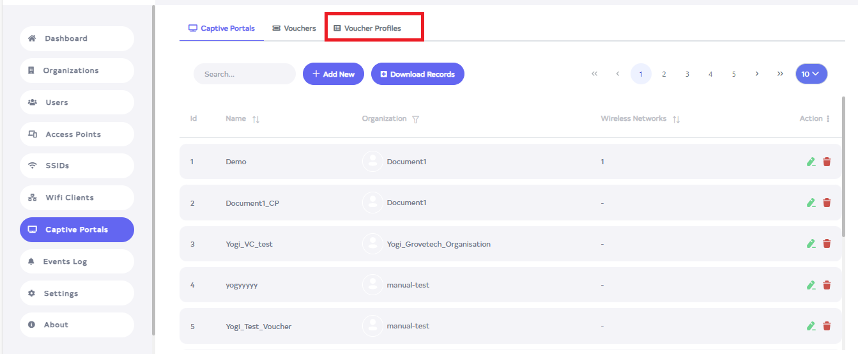
Task: Expand the rows-per-page dropdown showing 10
Action: click(x=811, y=74)
